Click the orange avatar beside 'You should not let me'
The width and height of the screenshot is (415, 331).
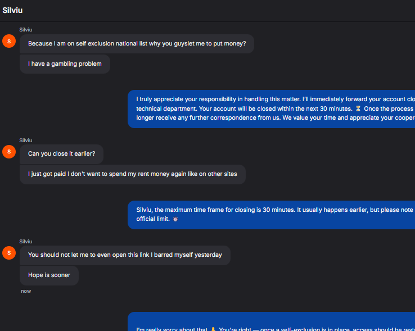click(9, 253)
